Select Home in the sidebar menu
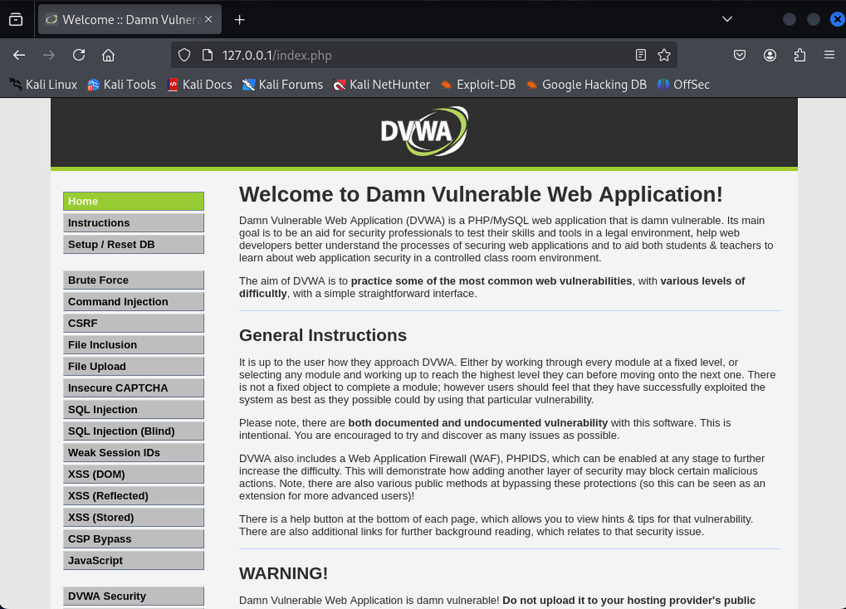Image resolution: width=846 pixels, height=609 pixels. pos(134,201)
